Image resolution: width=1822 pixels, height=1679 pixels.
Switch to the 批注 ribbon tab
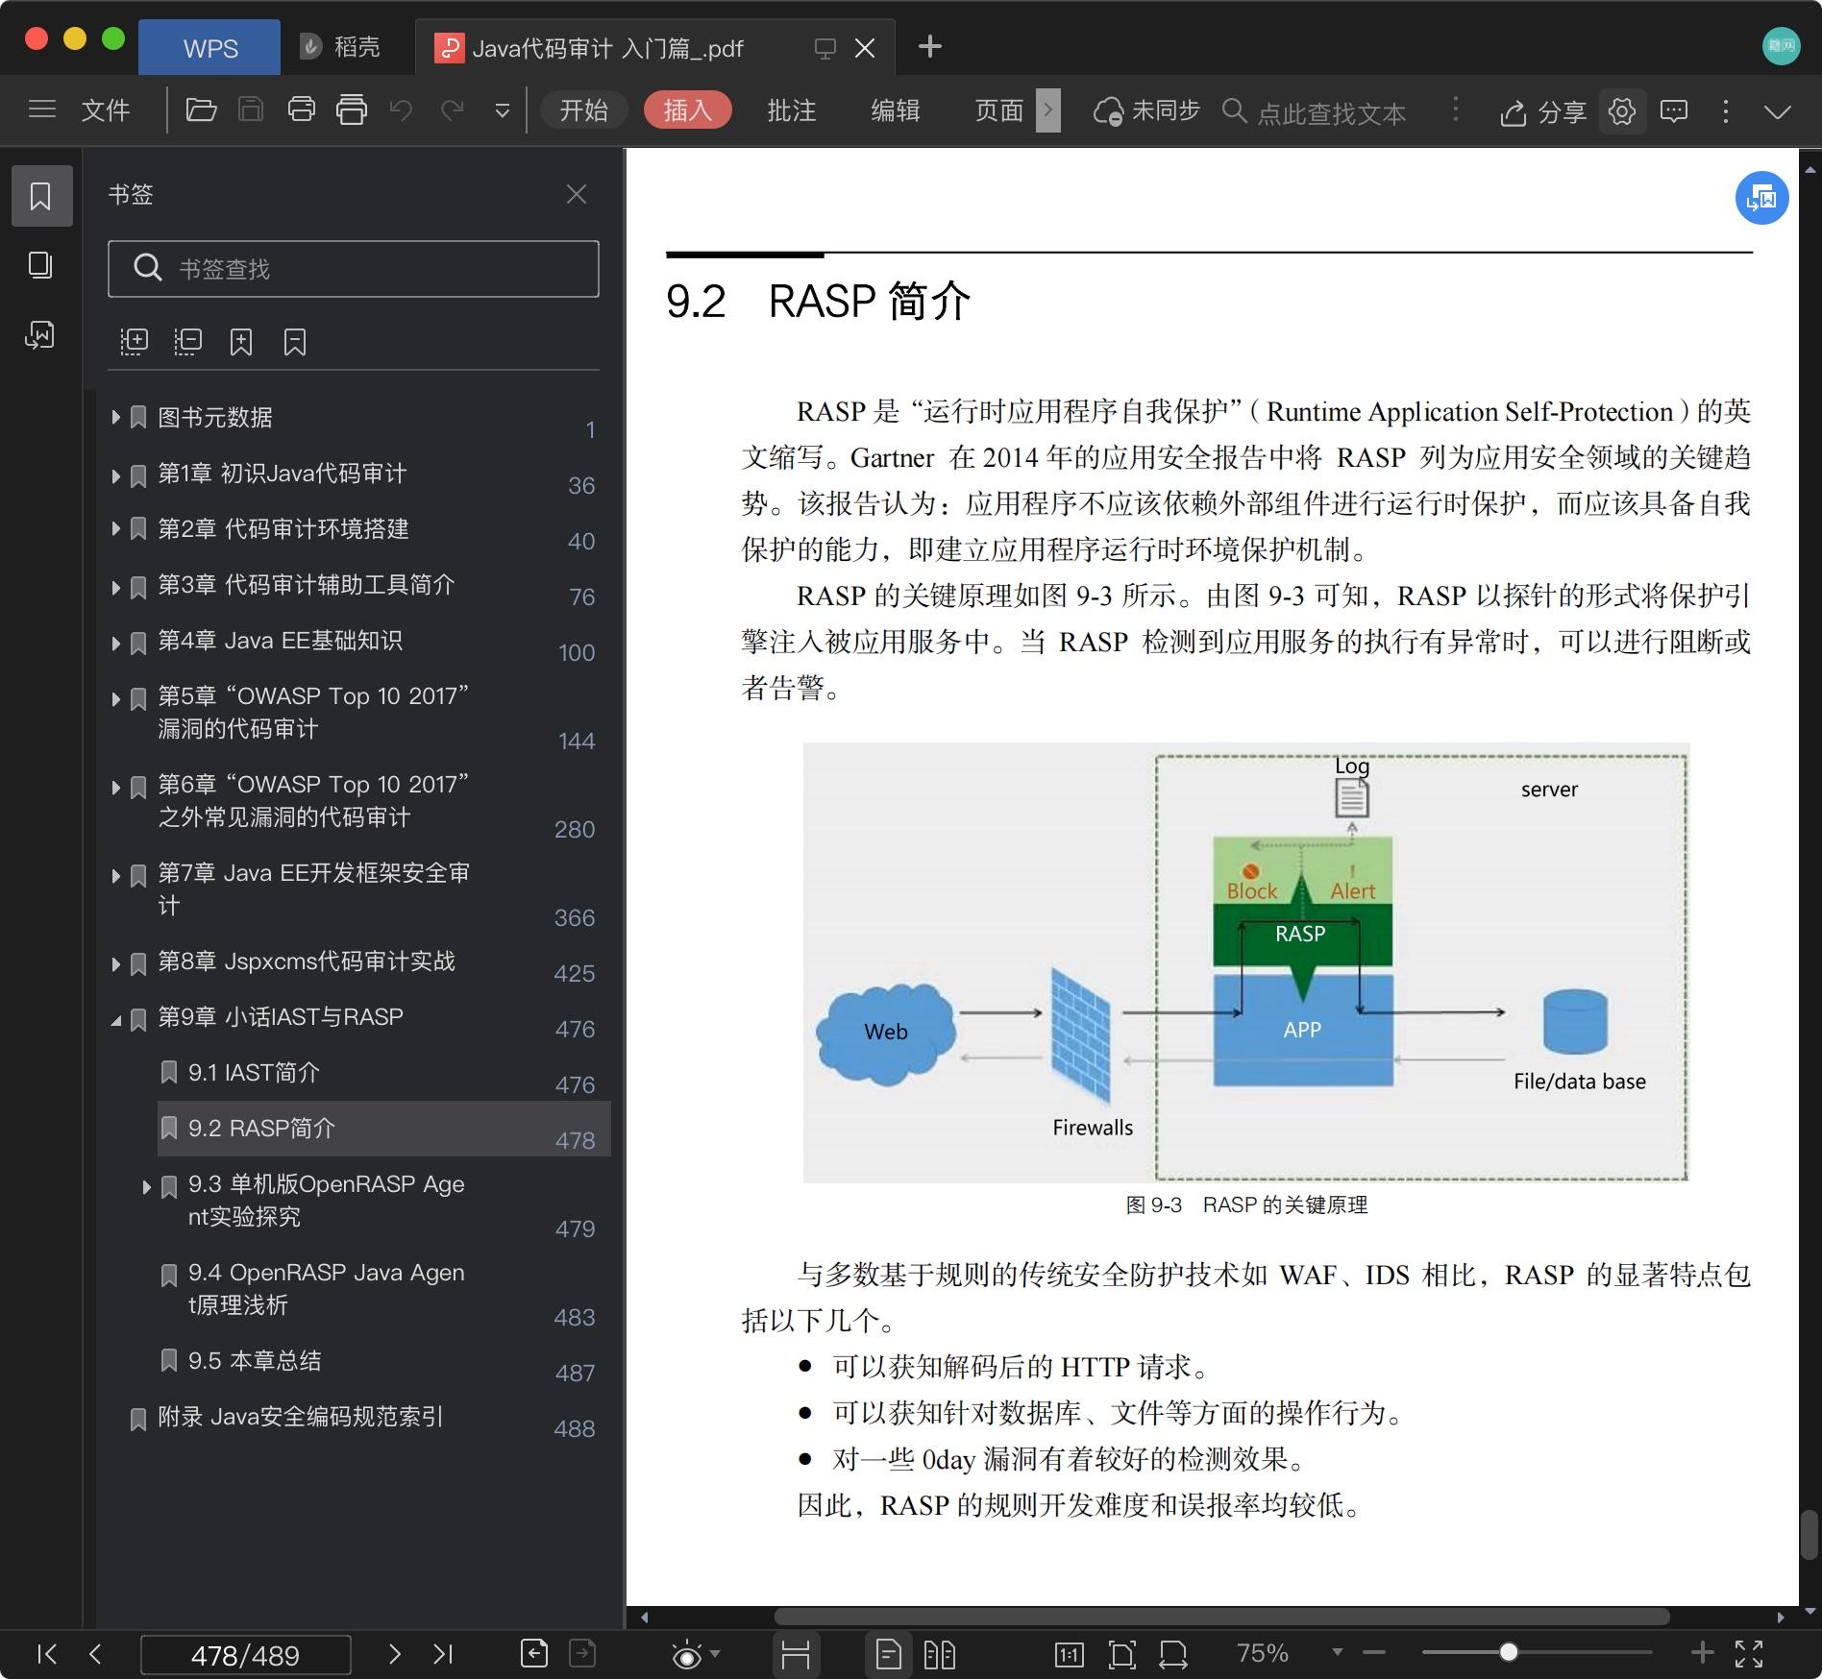(x=792, y=109)
